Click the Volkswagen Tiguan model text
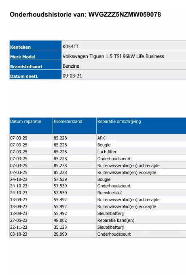The height and width of the screenshot is (275, 186). coord(113,56)
